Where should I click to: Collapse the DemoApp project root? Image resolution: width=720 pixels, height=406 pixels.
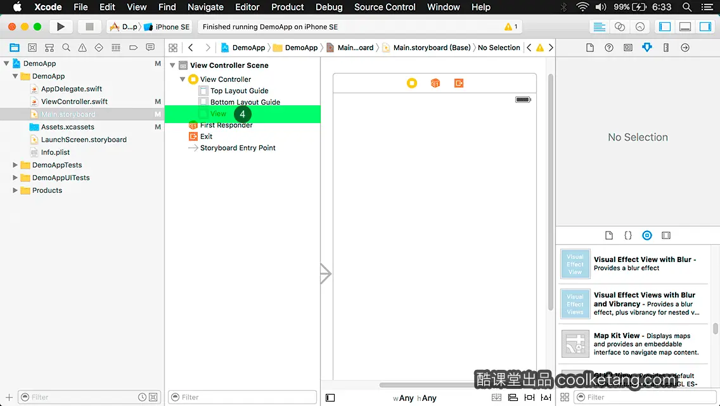click(x=6, y=63)
